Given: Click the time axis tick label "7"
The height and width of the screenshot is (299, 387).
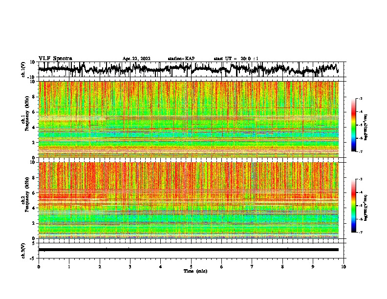Looking at the screenshot, I should pos(252,267).
